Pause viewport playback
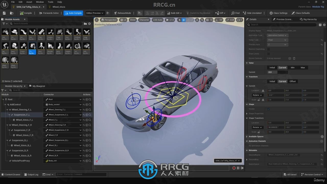This screenshot has width=327, height=184. click(x=238, y=168)
